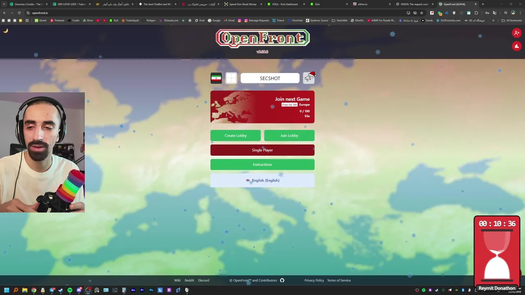Open the account login icon at top right
This screenshot has height=295, width=525.
[x=516, y=33]
